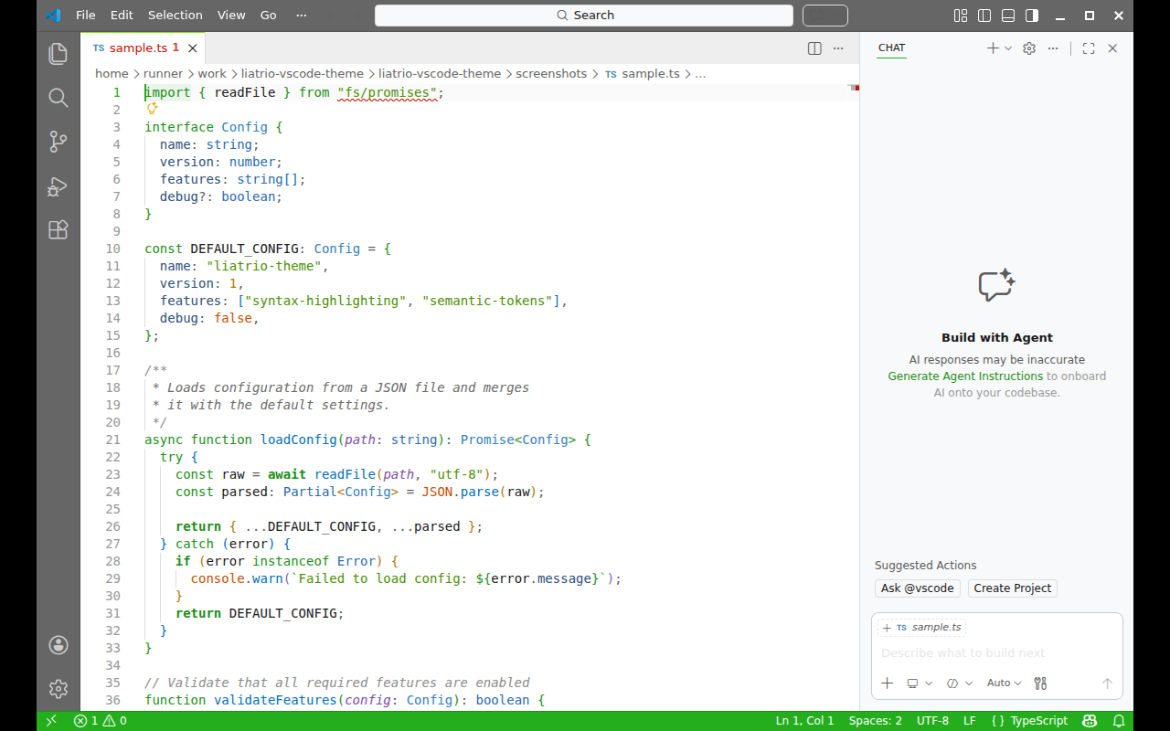Open the Run and Debug view
The width and height of the screenshot is (1170, 731).
coord(58,185)
